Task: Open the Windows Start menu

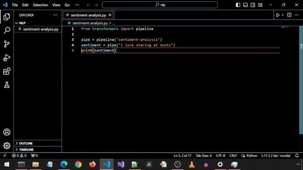Action: click(7, 164)
